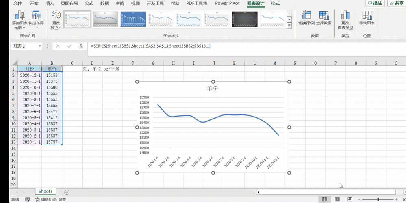Expand the chart styles gallery more arrow
Screen dimensions: 406x203
click(x=289, y=26)
